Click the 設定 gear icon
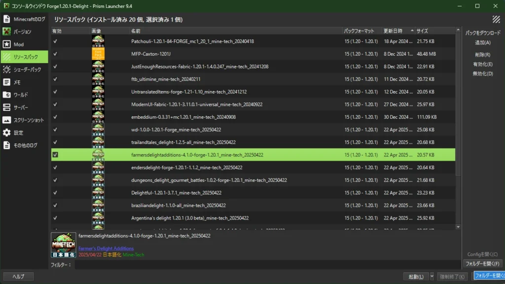The image size is (505, 284). point(6,133)
